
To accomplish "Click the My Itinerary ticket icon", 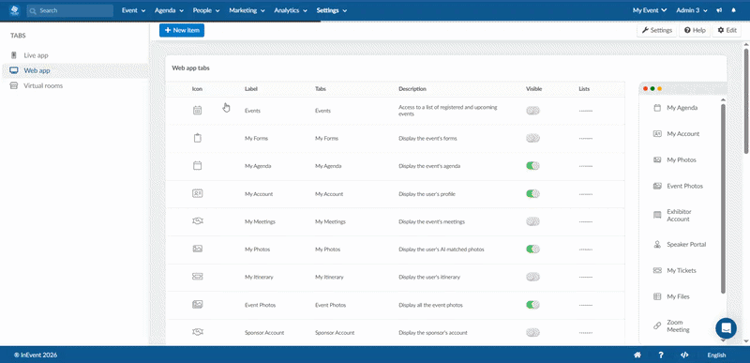I will tap(197, 277).
